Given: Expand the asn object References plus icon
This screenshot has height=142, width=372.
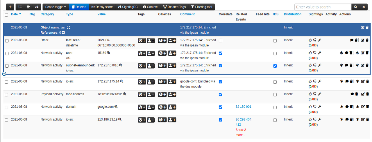Looking at the screenshot, I should [x=63, y=33].
